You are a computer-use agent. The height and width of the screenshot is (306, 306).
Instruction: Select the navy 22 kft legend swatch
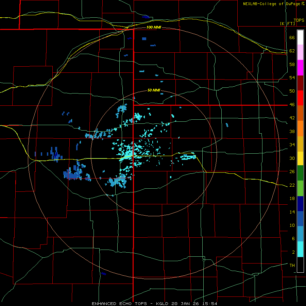[300, 204]
